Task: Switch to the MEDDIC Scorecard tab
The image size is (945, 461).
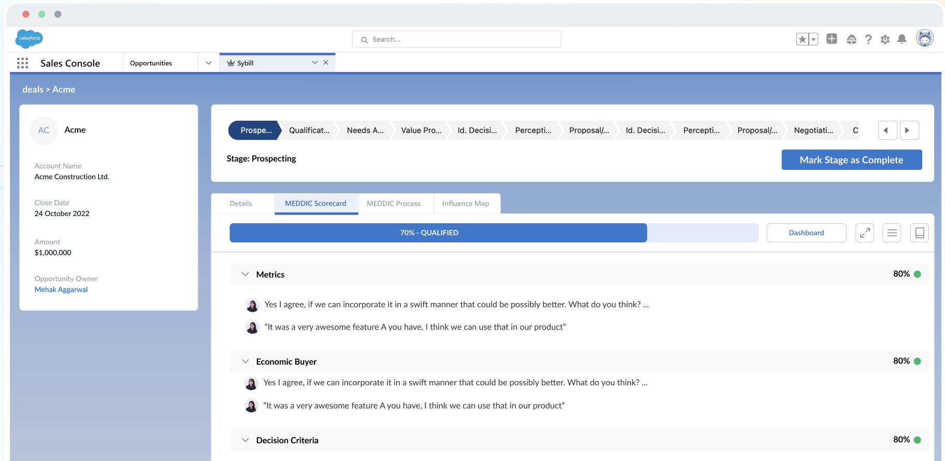Action: click(x=316, y=204)
